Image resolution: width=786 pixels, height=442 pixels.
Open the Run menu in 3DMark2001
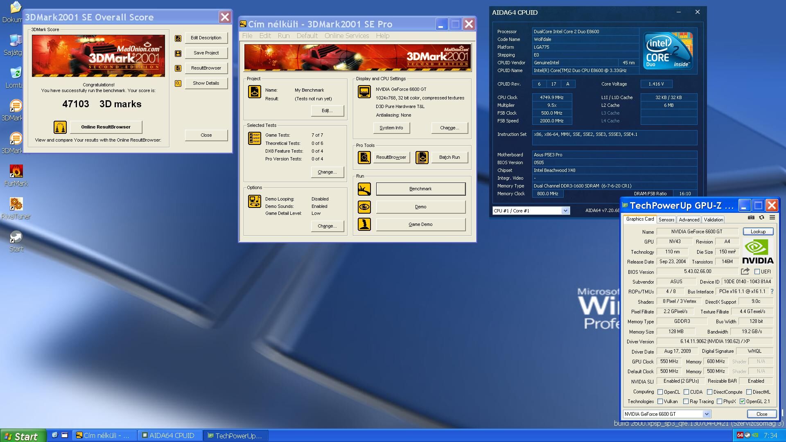click(x=284, y=36)
